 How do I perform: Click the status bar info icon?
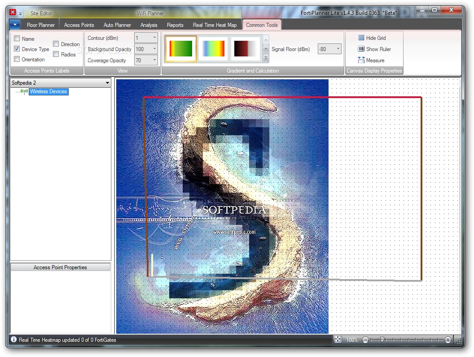[14, 339]
